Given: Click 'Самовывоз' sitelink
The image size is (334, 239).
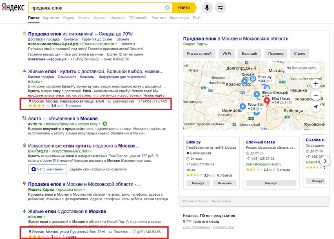Looking at the screenshot, I should [x=67, y=77].
